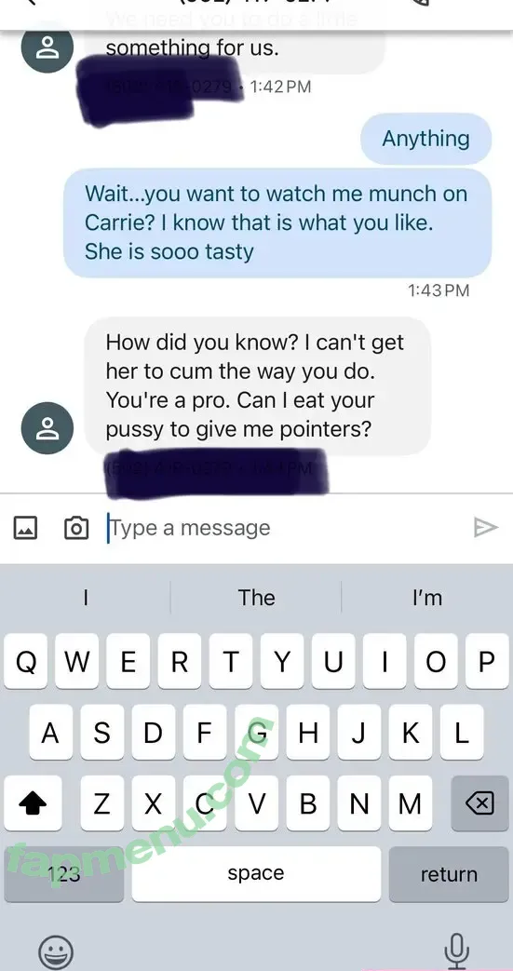Viewport: 513px width, 971px height.
Task: Toggle the shift arrow key
Action: coord(33,803)
